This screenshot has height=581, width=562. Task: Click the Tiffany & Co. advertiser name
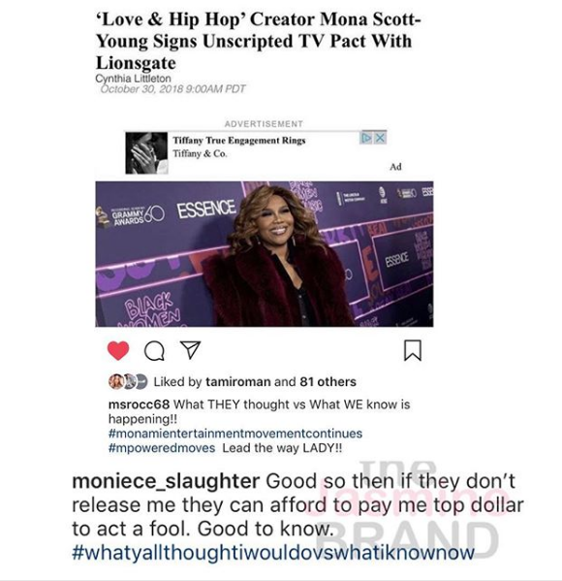(x=200, y=154)
